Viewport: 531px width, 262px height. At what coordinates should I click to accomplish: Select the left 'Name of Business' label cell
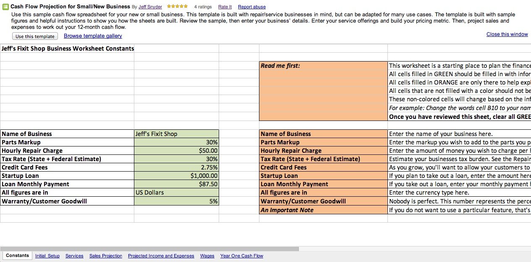(x=67, y=134)
